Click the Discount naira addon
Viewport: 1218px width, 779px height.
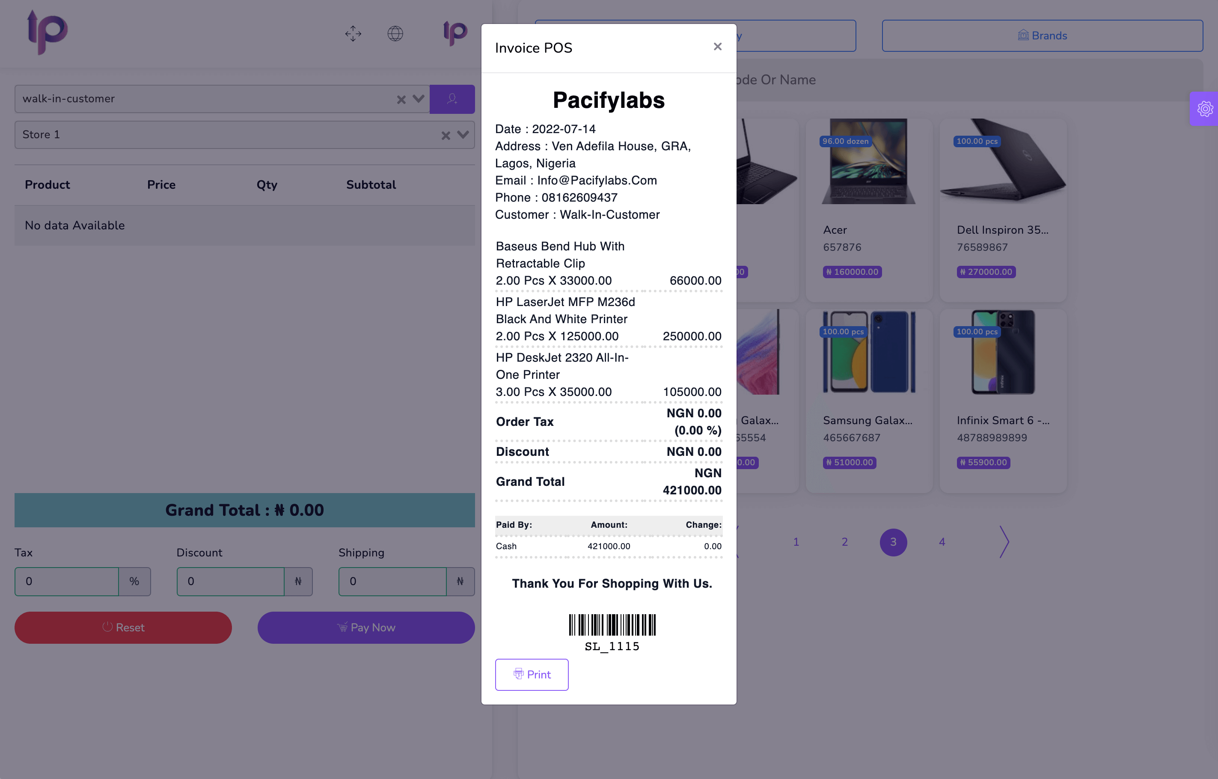(x=298, y=581)
